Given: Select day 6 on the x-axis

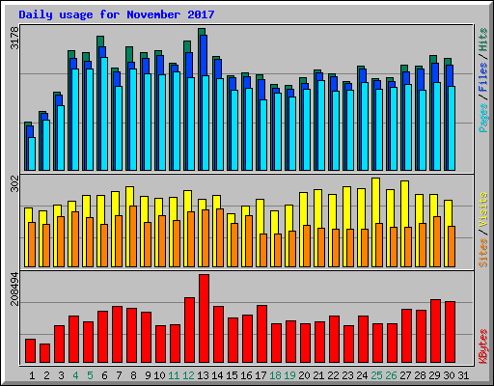Looking at the screenshot, I should [x=104, y=375].
